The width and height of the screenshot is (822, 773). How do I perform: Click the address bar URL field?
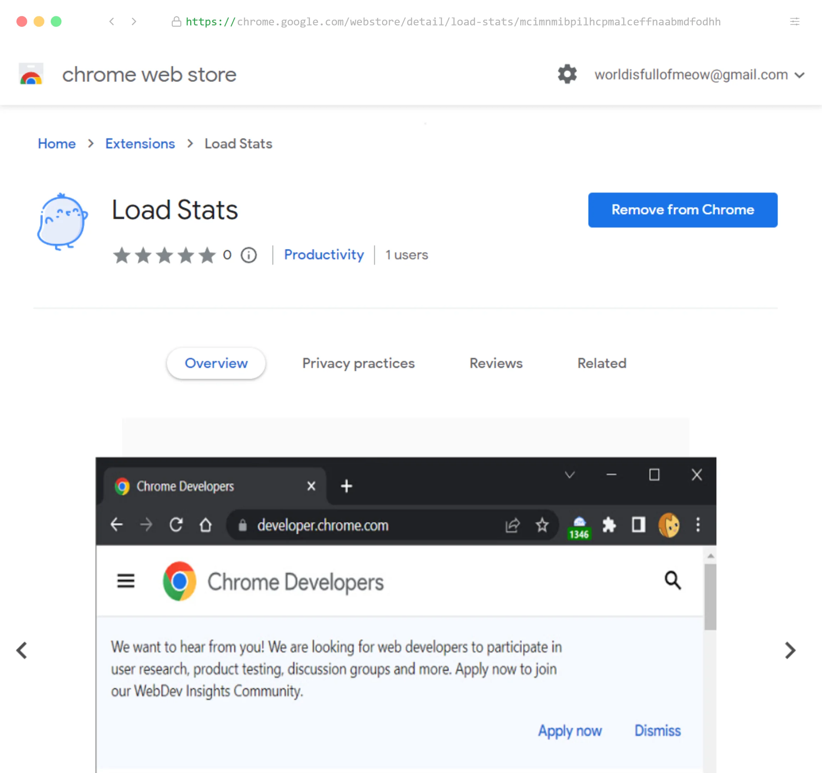tap(453, 21)
